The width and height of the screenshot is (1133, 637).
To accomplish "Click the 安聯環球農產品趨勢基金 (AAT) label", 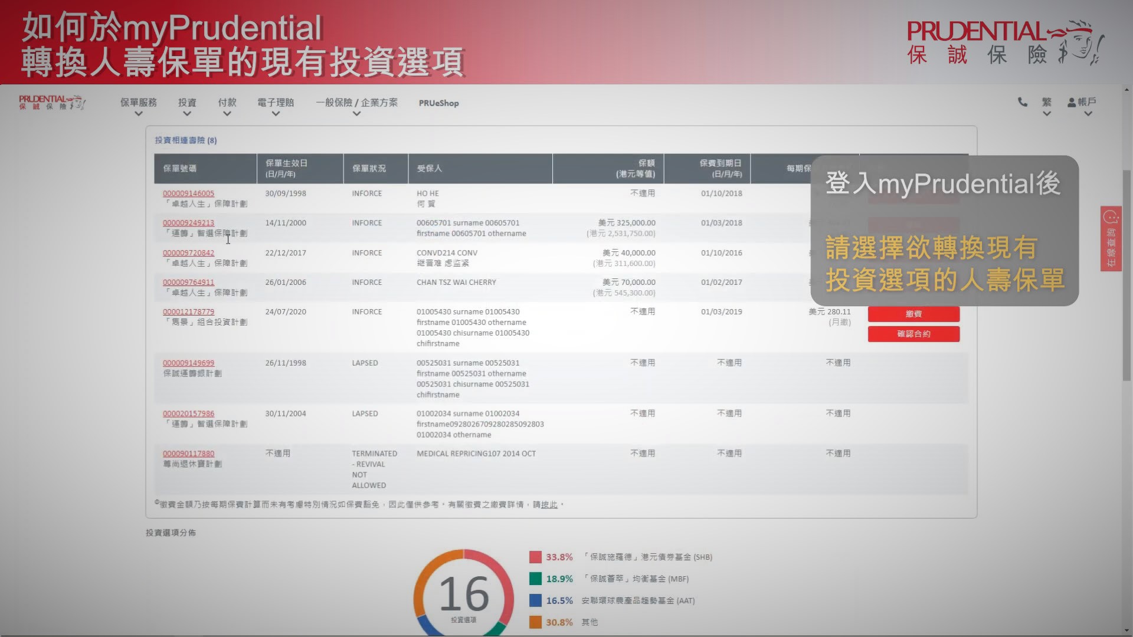I will click(x=638, y=601).
